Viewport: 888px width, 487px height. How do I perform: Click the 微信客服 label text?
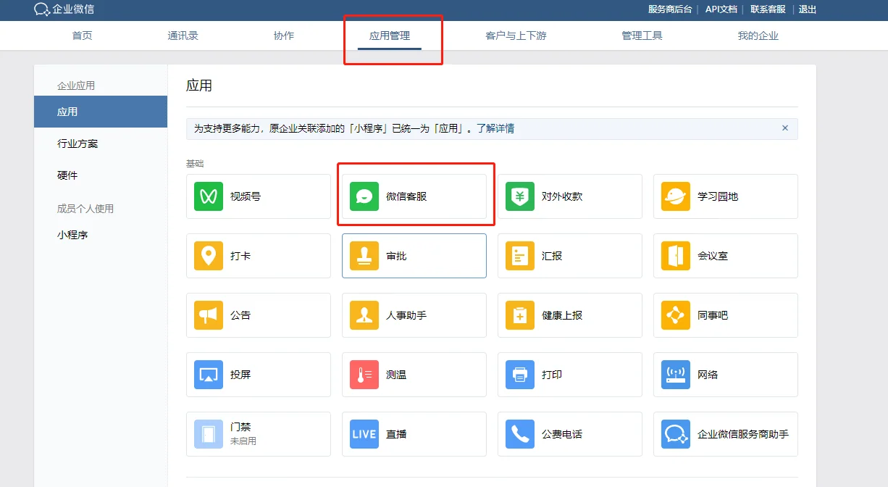tap(406, 196)
